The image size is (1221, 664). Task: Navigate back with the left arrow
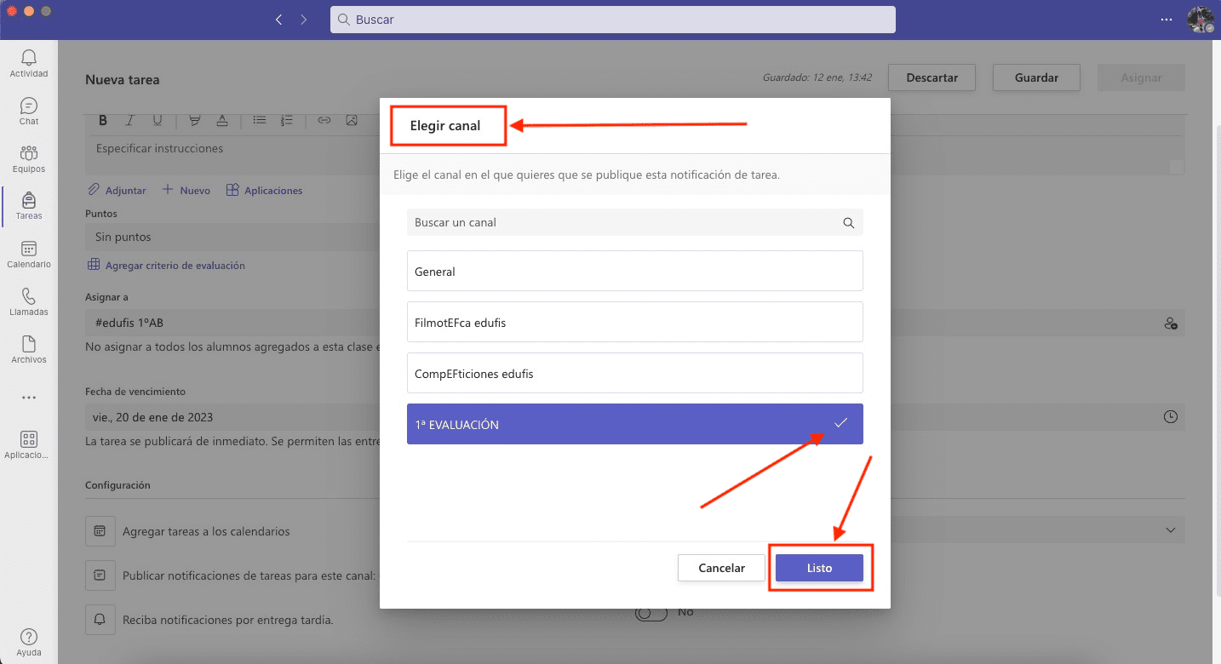[x=278, y=20]
